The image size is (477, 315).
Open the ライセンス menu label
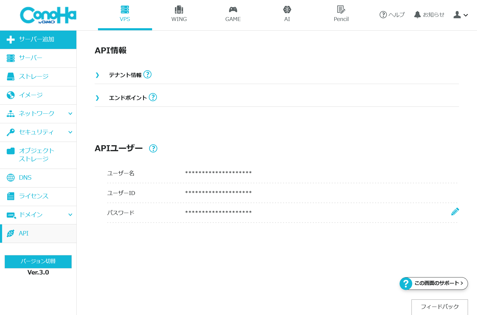coord(34,196)
